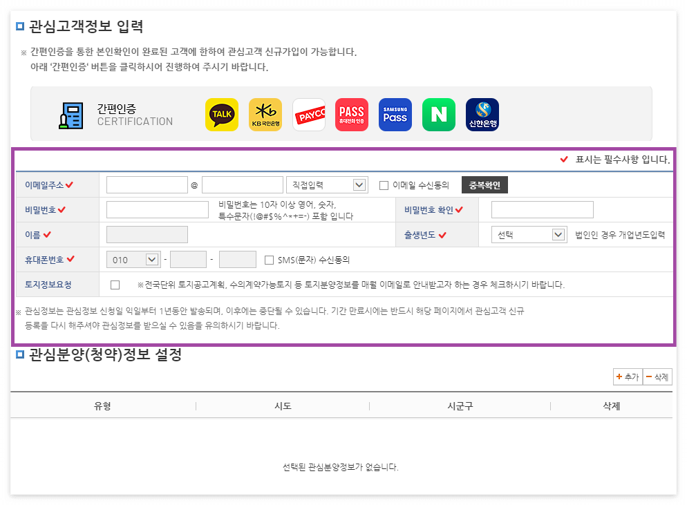687x505 pixels.
Task: Choose KB국민은행 authentication method
Action: pyautogui.click(x=265, y=114)
